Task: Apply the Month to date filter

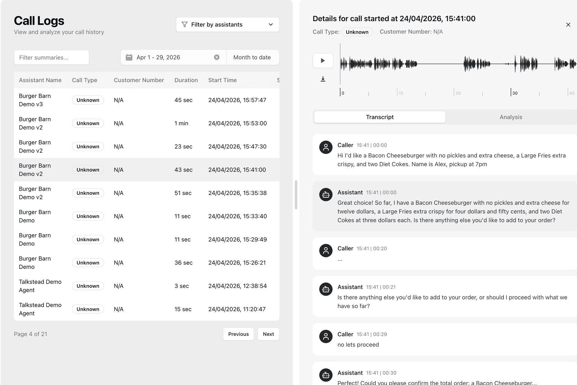Action: click(253, 57)
